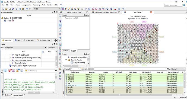
Task: Open the Compilation flow dropdown
Action: 26,48
